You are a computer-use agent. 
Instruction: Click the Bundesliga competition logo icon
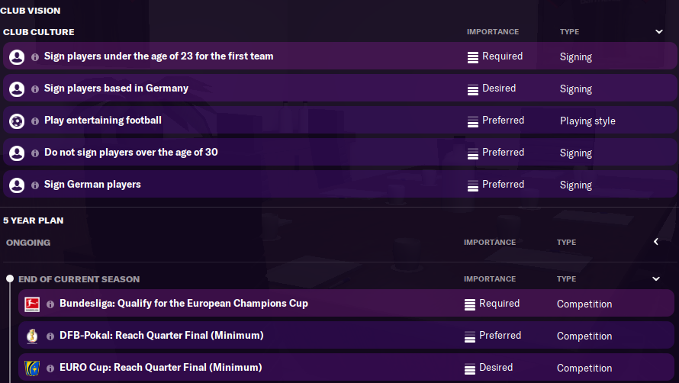pyautogui.click(x=32, y=304)
